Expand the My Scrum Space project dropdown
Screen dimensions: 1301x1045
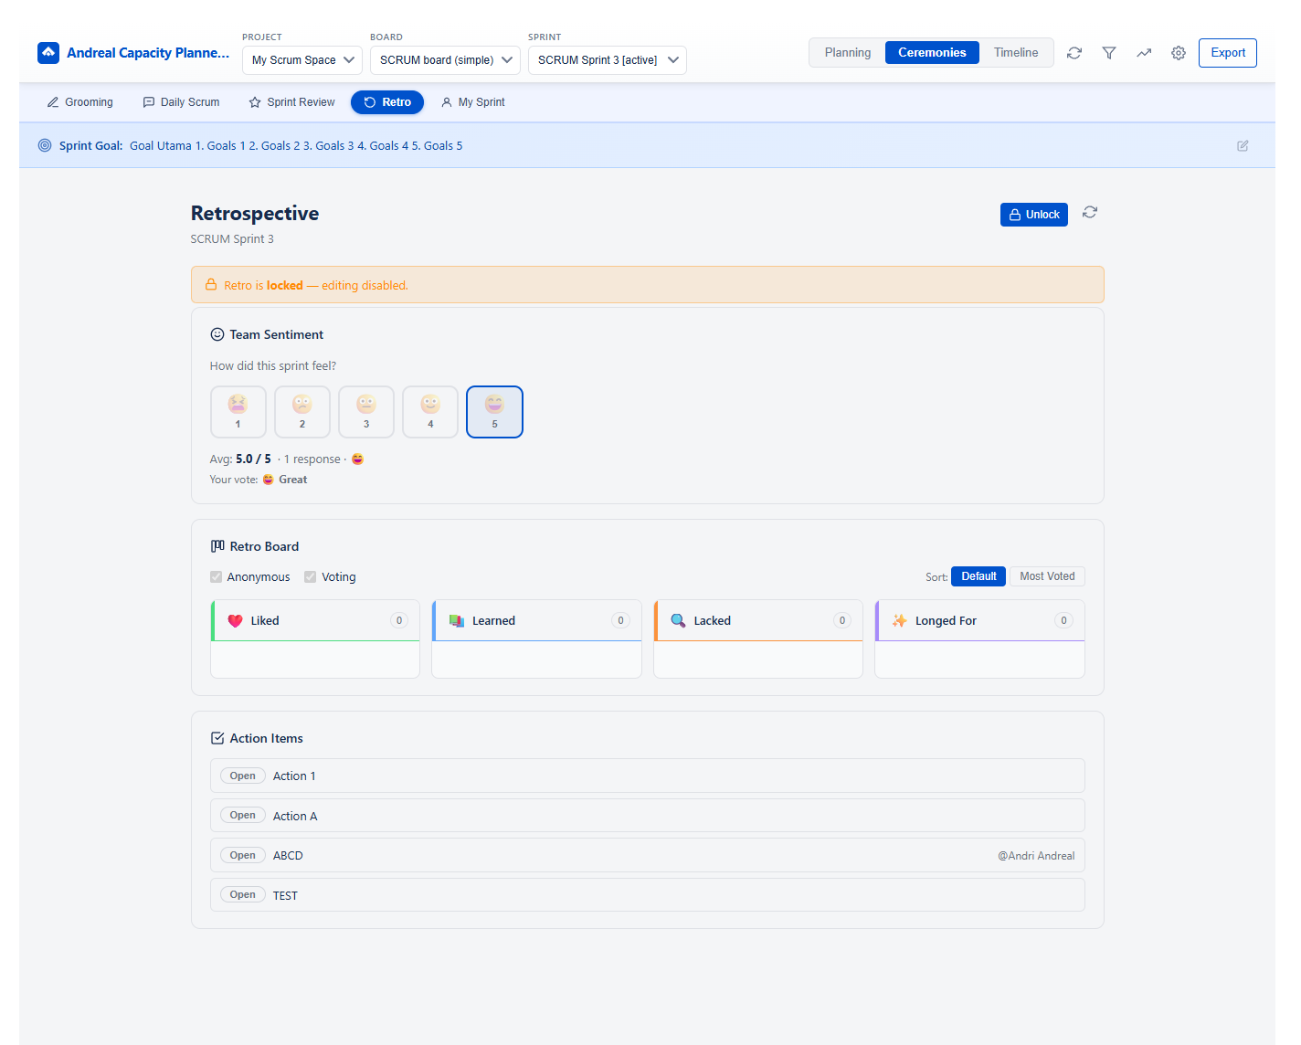coord(302,60)
